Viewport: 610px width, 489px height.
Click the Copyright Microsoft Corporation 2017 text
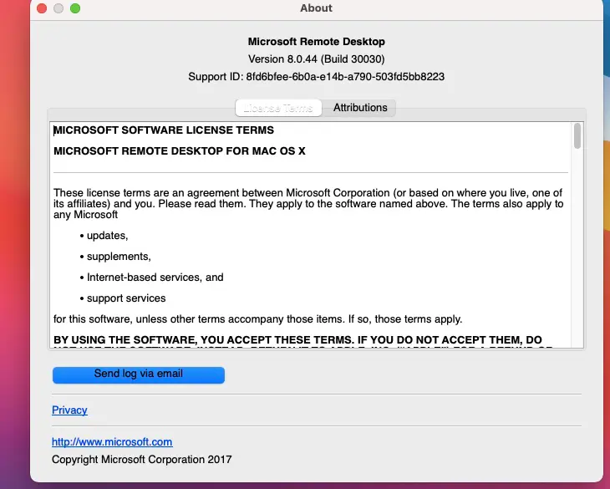click(141, 460)
